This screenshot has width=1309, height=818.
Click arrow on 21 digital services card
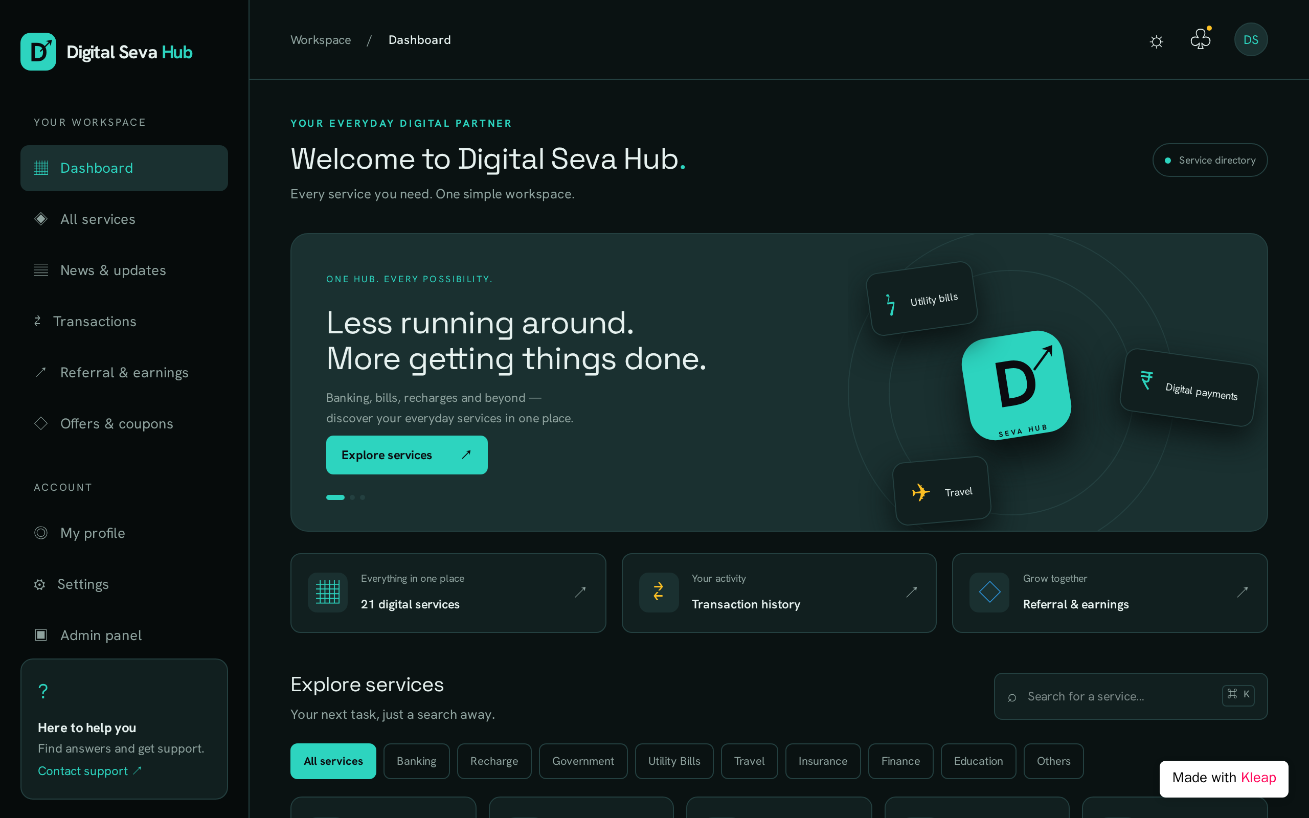click(x=580, y=593)
